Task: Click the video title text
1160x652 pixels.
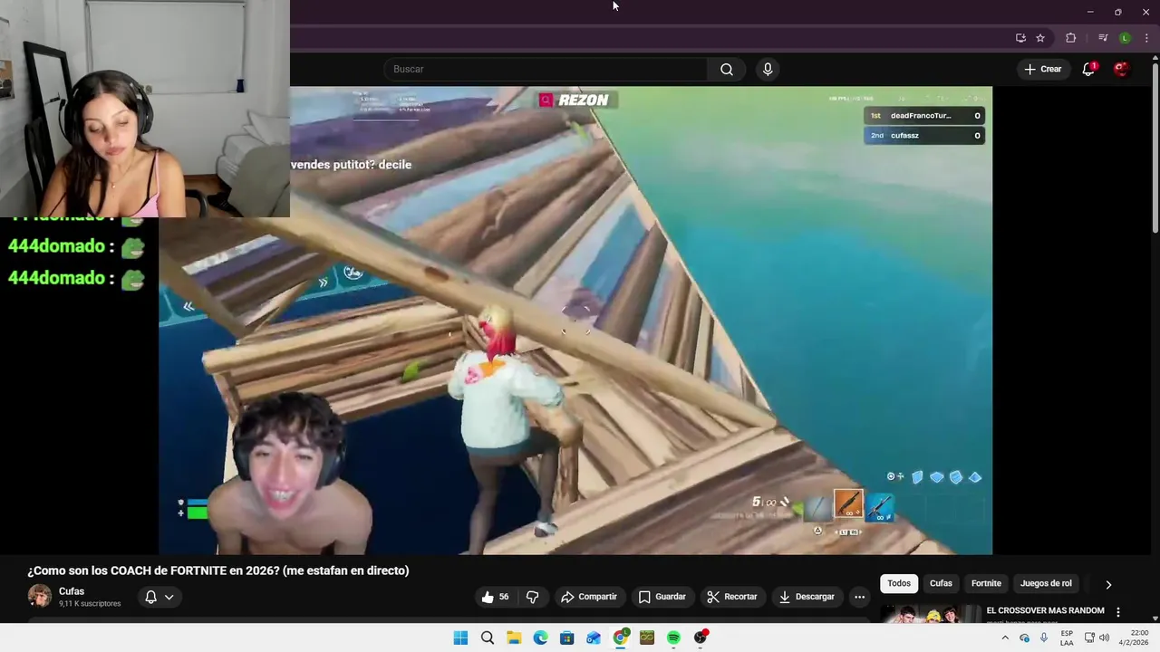Action: [218, 570]
